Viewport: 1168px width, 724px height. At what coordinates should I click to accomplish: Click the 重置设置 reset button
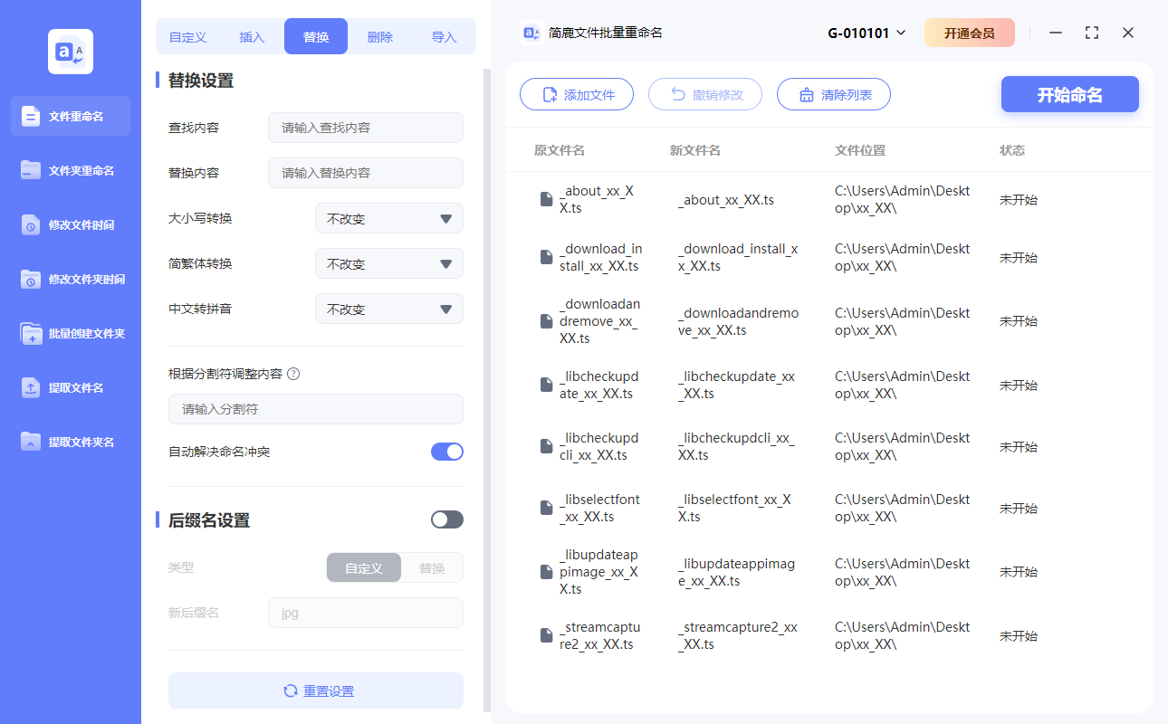pyautogui.click(x=315, y=691)
